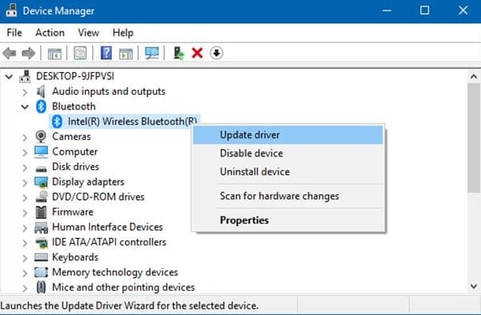
Task: Choose Disable device from context menu
Action: click(288, 153)
